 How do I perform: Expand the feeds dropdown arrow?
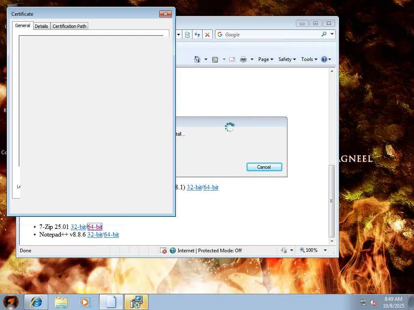coord(224,59)
